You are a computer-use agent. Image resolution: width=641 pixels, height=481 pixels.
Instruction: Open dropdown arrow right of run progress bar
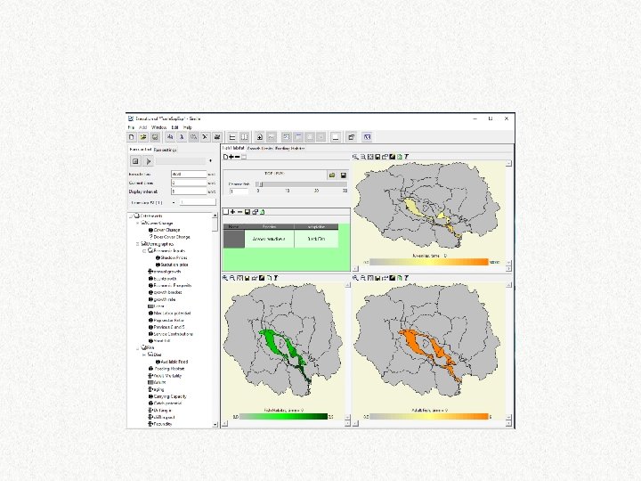(x=210, y=161)
